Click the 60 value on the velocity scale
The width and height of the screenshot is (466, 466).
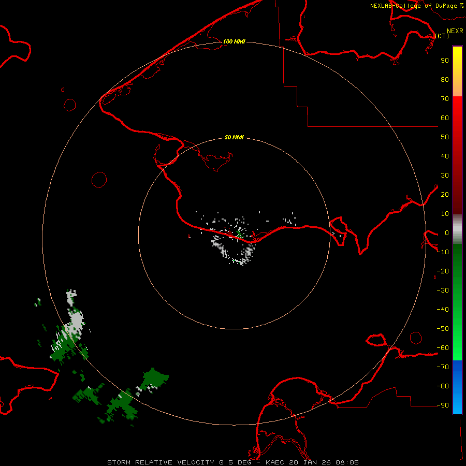pos(445,118)
